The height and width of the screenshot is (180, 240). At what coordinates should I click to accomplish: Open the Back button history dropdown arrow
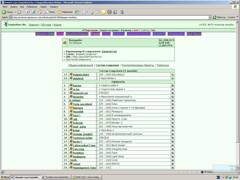(15, 12)
